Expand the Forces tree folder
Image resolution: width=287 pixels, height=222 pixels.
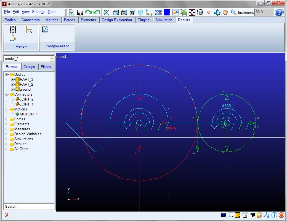[7, 119]
